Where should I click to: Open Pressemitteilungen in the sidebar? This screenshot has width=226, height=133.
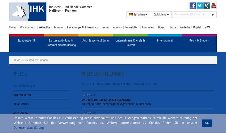point(24,86)
